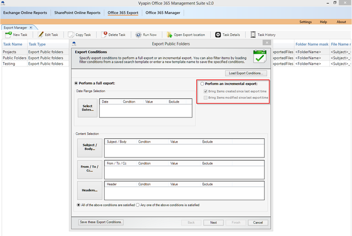The width and height of the screenshot is (352, 236).
Task: Select Perform a full export option
Action: click(76, 83)
